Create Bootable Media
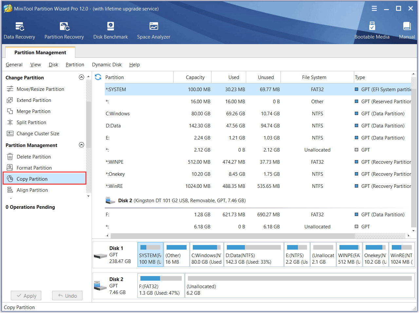This screenshot has width=419, height=313. (x=372, y=31)
